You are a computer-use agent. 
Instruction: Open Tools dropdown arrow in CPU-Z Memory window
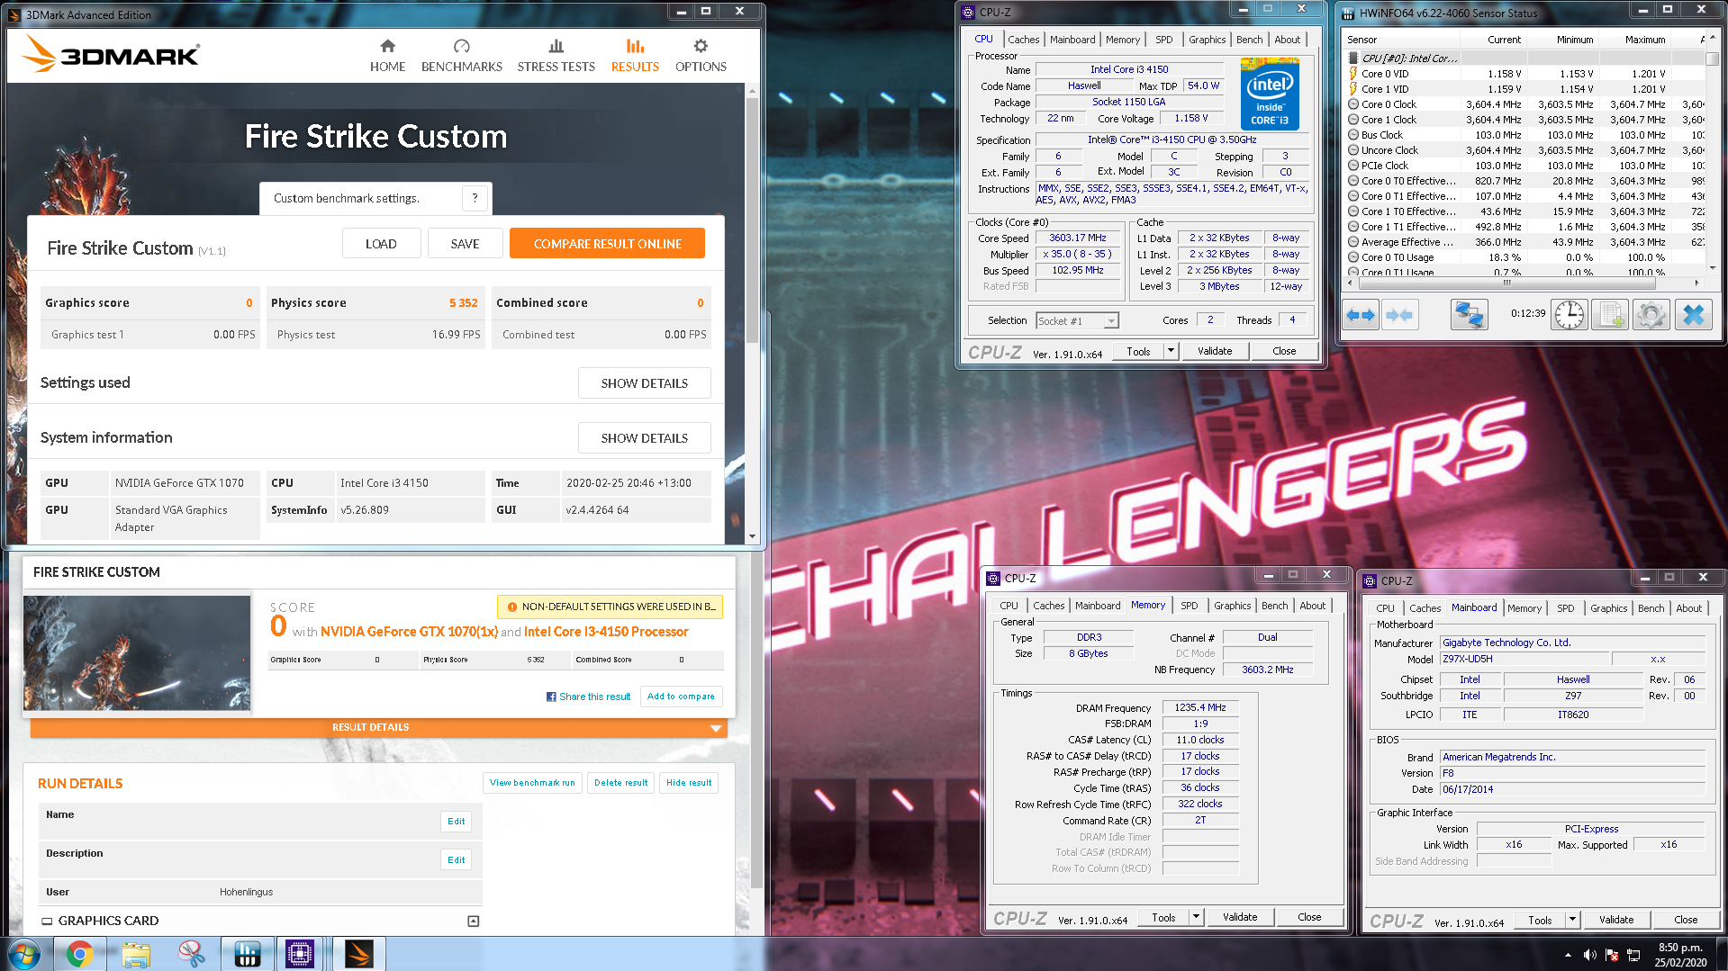(1196, 917)
